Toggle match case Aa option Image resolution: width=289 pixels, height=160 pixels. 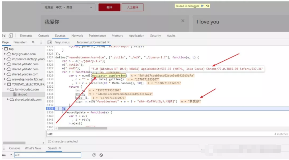(x=4, y=155)
